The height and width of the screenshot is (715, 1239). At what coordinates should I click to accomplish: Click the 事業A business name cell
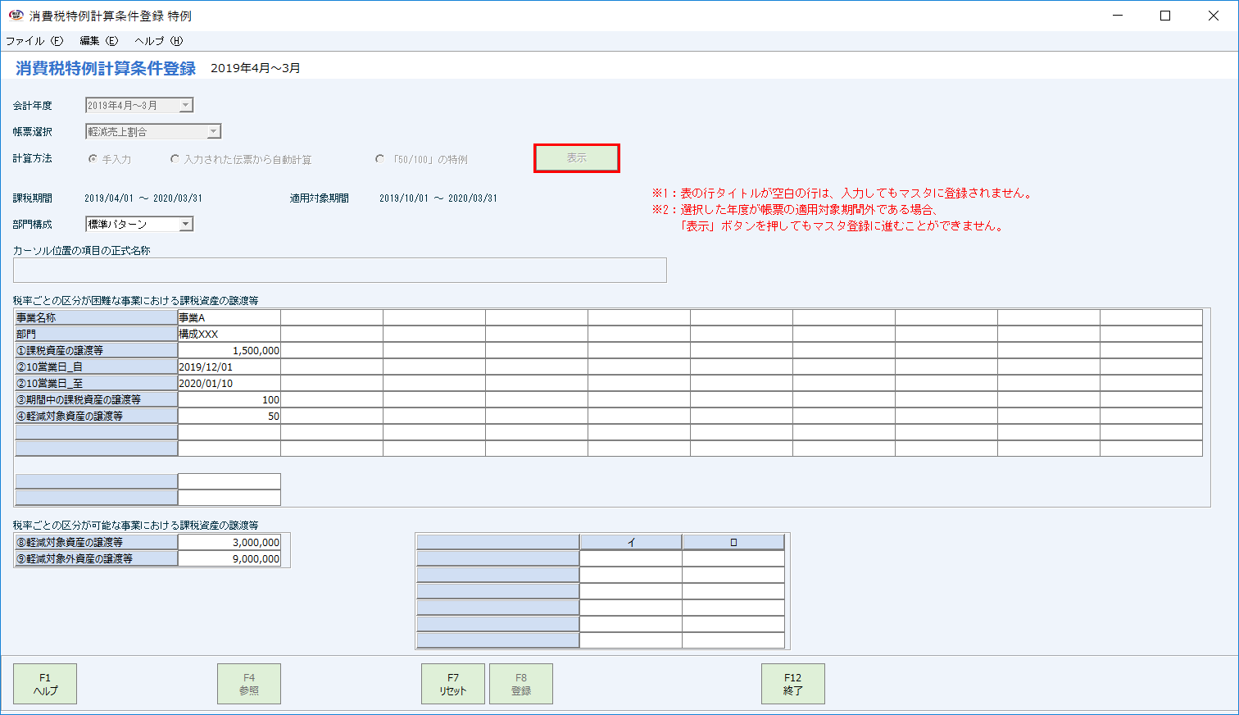pos(229,317)
